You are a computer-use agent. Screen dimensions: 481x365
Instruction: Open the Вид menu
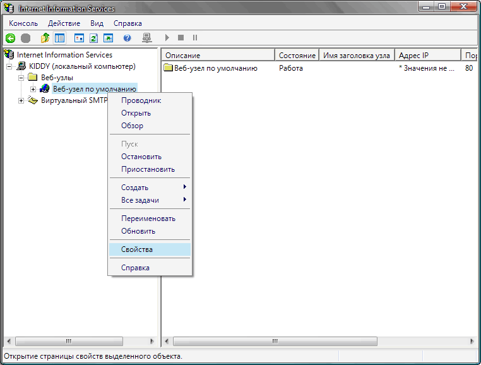[x=97, y=23]
